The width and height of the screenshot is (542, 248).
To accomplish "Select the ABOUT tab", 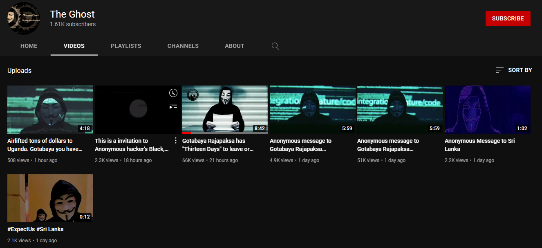I will tap(235, 46).
